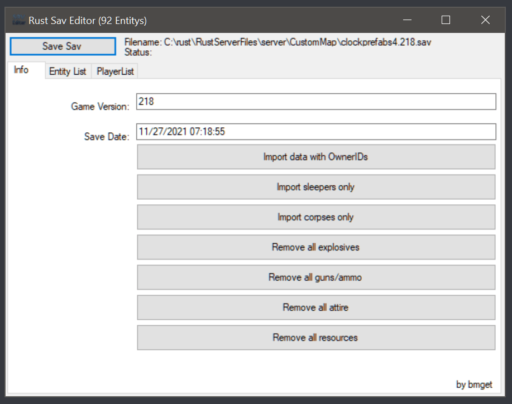Click Remove all guns/ammo

pyautogui.click(x=315, y=277)
